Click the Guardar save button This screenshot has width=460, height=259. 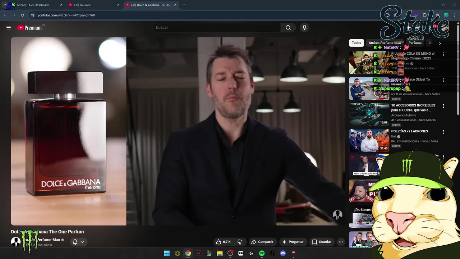pos(321,242)
